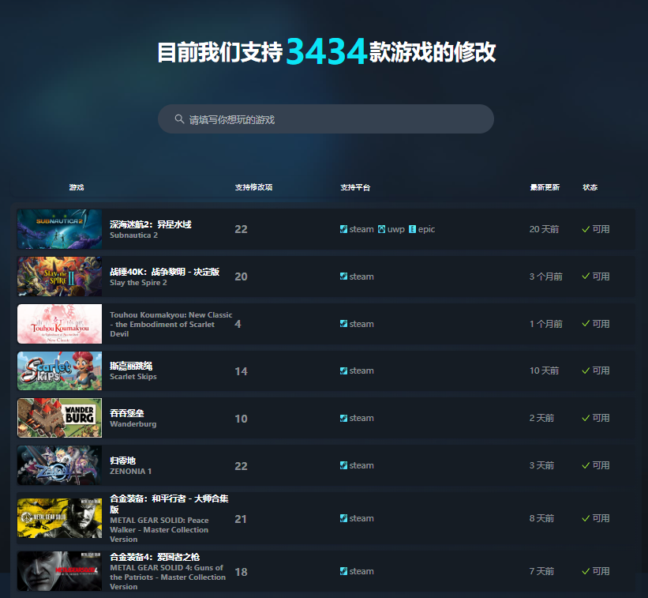Click the 20 天前 update time

(x=544, y=229)
